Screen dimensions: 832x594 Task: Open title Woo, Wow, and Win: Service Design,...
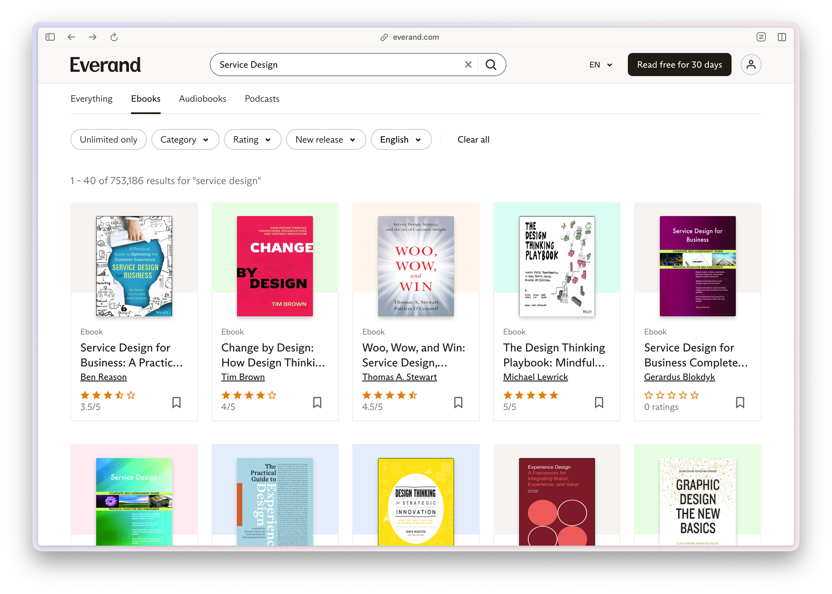pos(414,355)
